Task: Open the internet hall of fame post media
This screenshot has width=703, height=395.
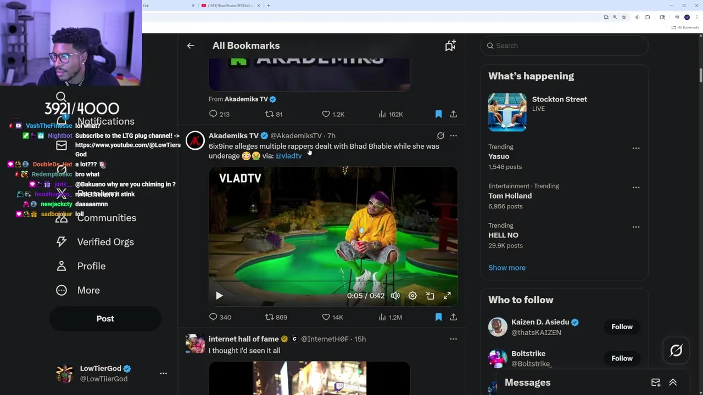Action: tap(309, 378)
